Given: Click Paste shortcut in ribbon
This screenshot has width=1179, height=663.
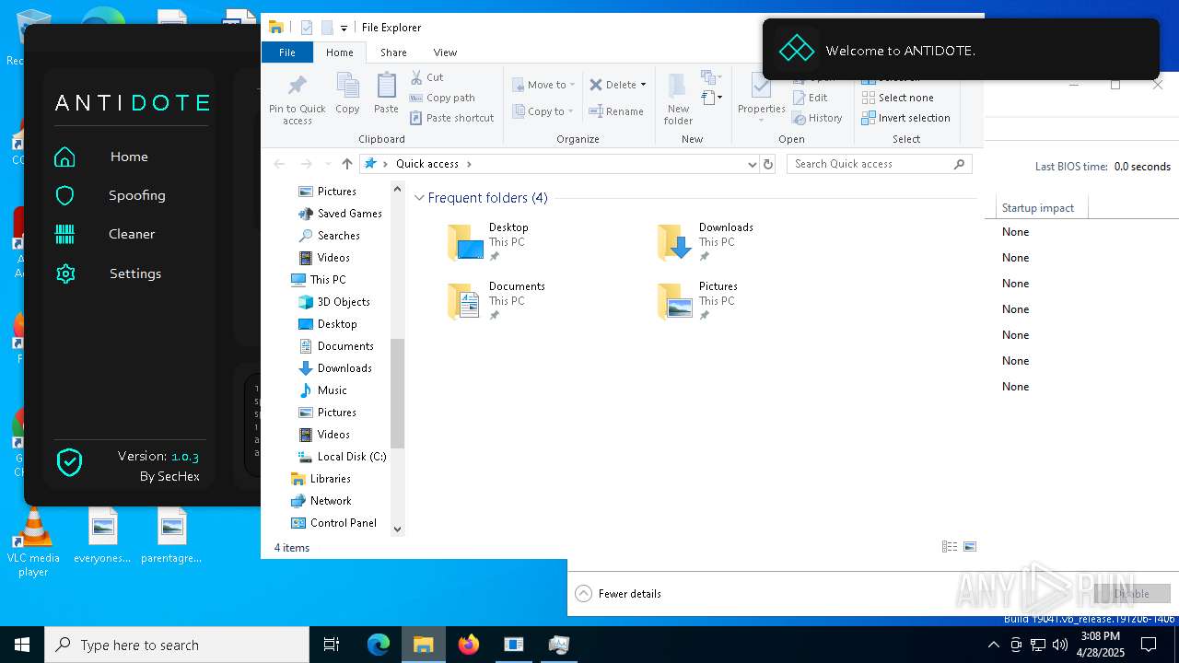Looking at the screenshot, I should tap(452, 118).
